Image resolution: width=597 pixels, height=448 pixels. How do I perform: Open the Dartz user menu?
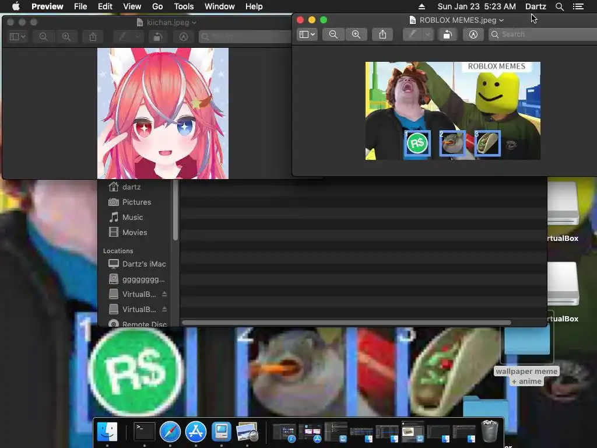coord(536,6)
